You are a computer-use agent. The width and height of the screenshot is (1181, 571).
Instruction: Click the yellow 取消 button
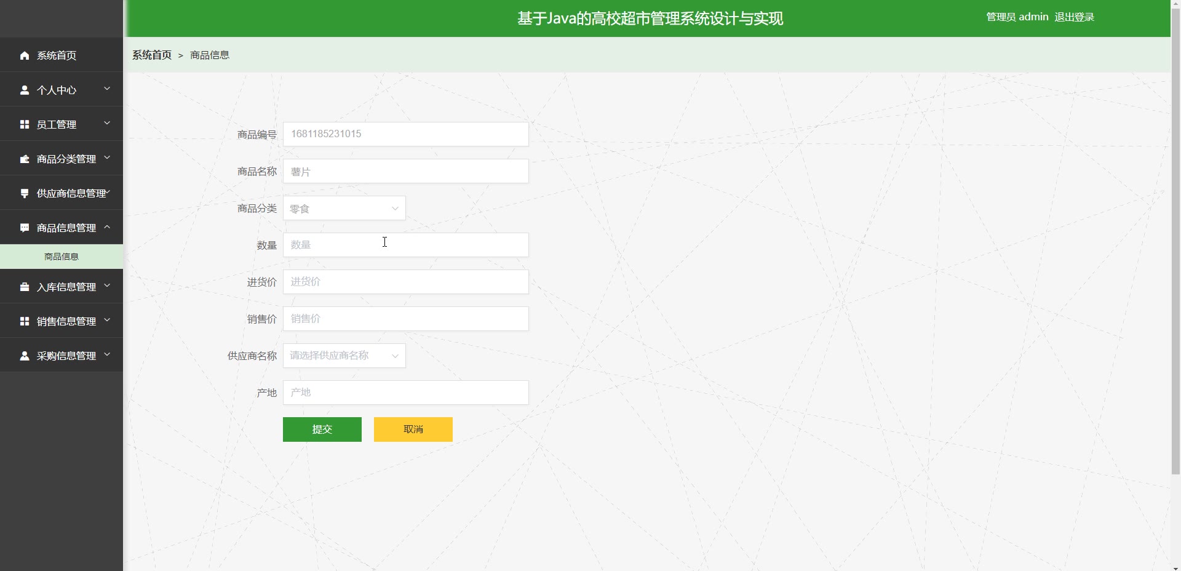point(413,429)
